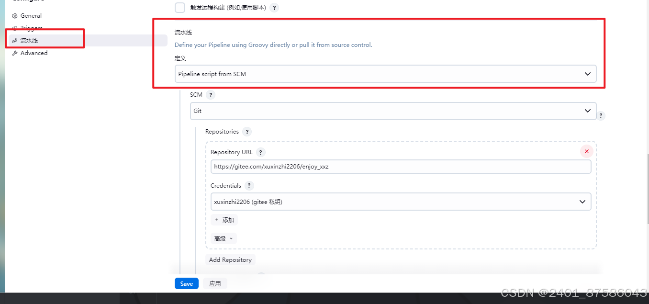The width and height of the screenshot is (649, 304).
Task: Click the help icon beside Repository URL
Action: point(260,152)
